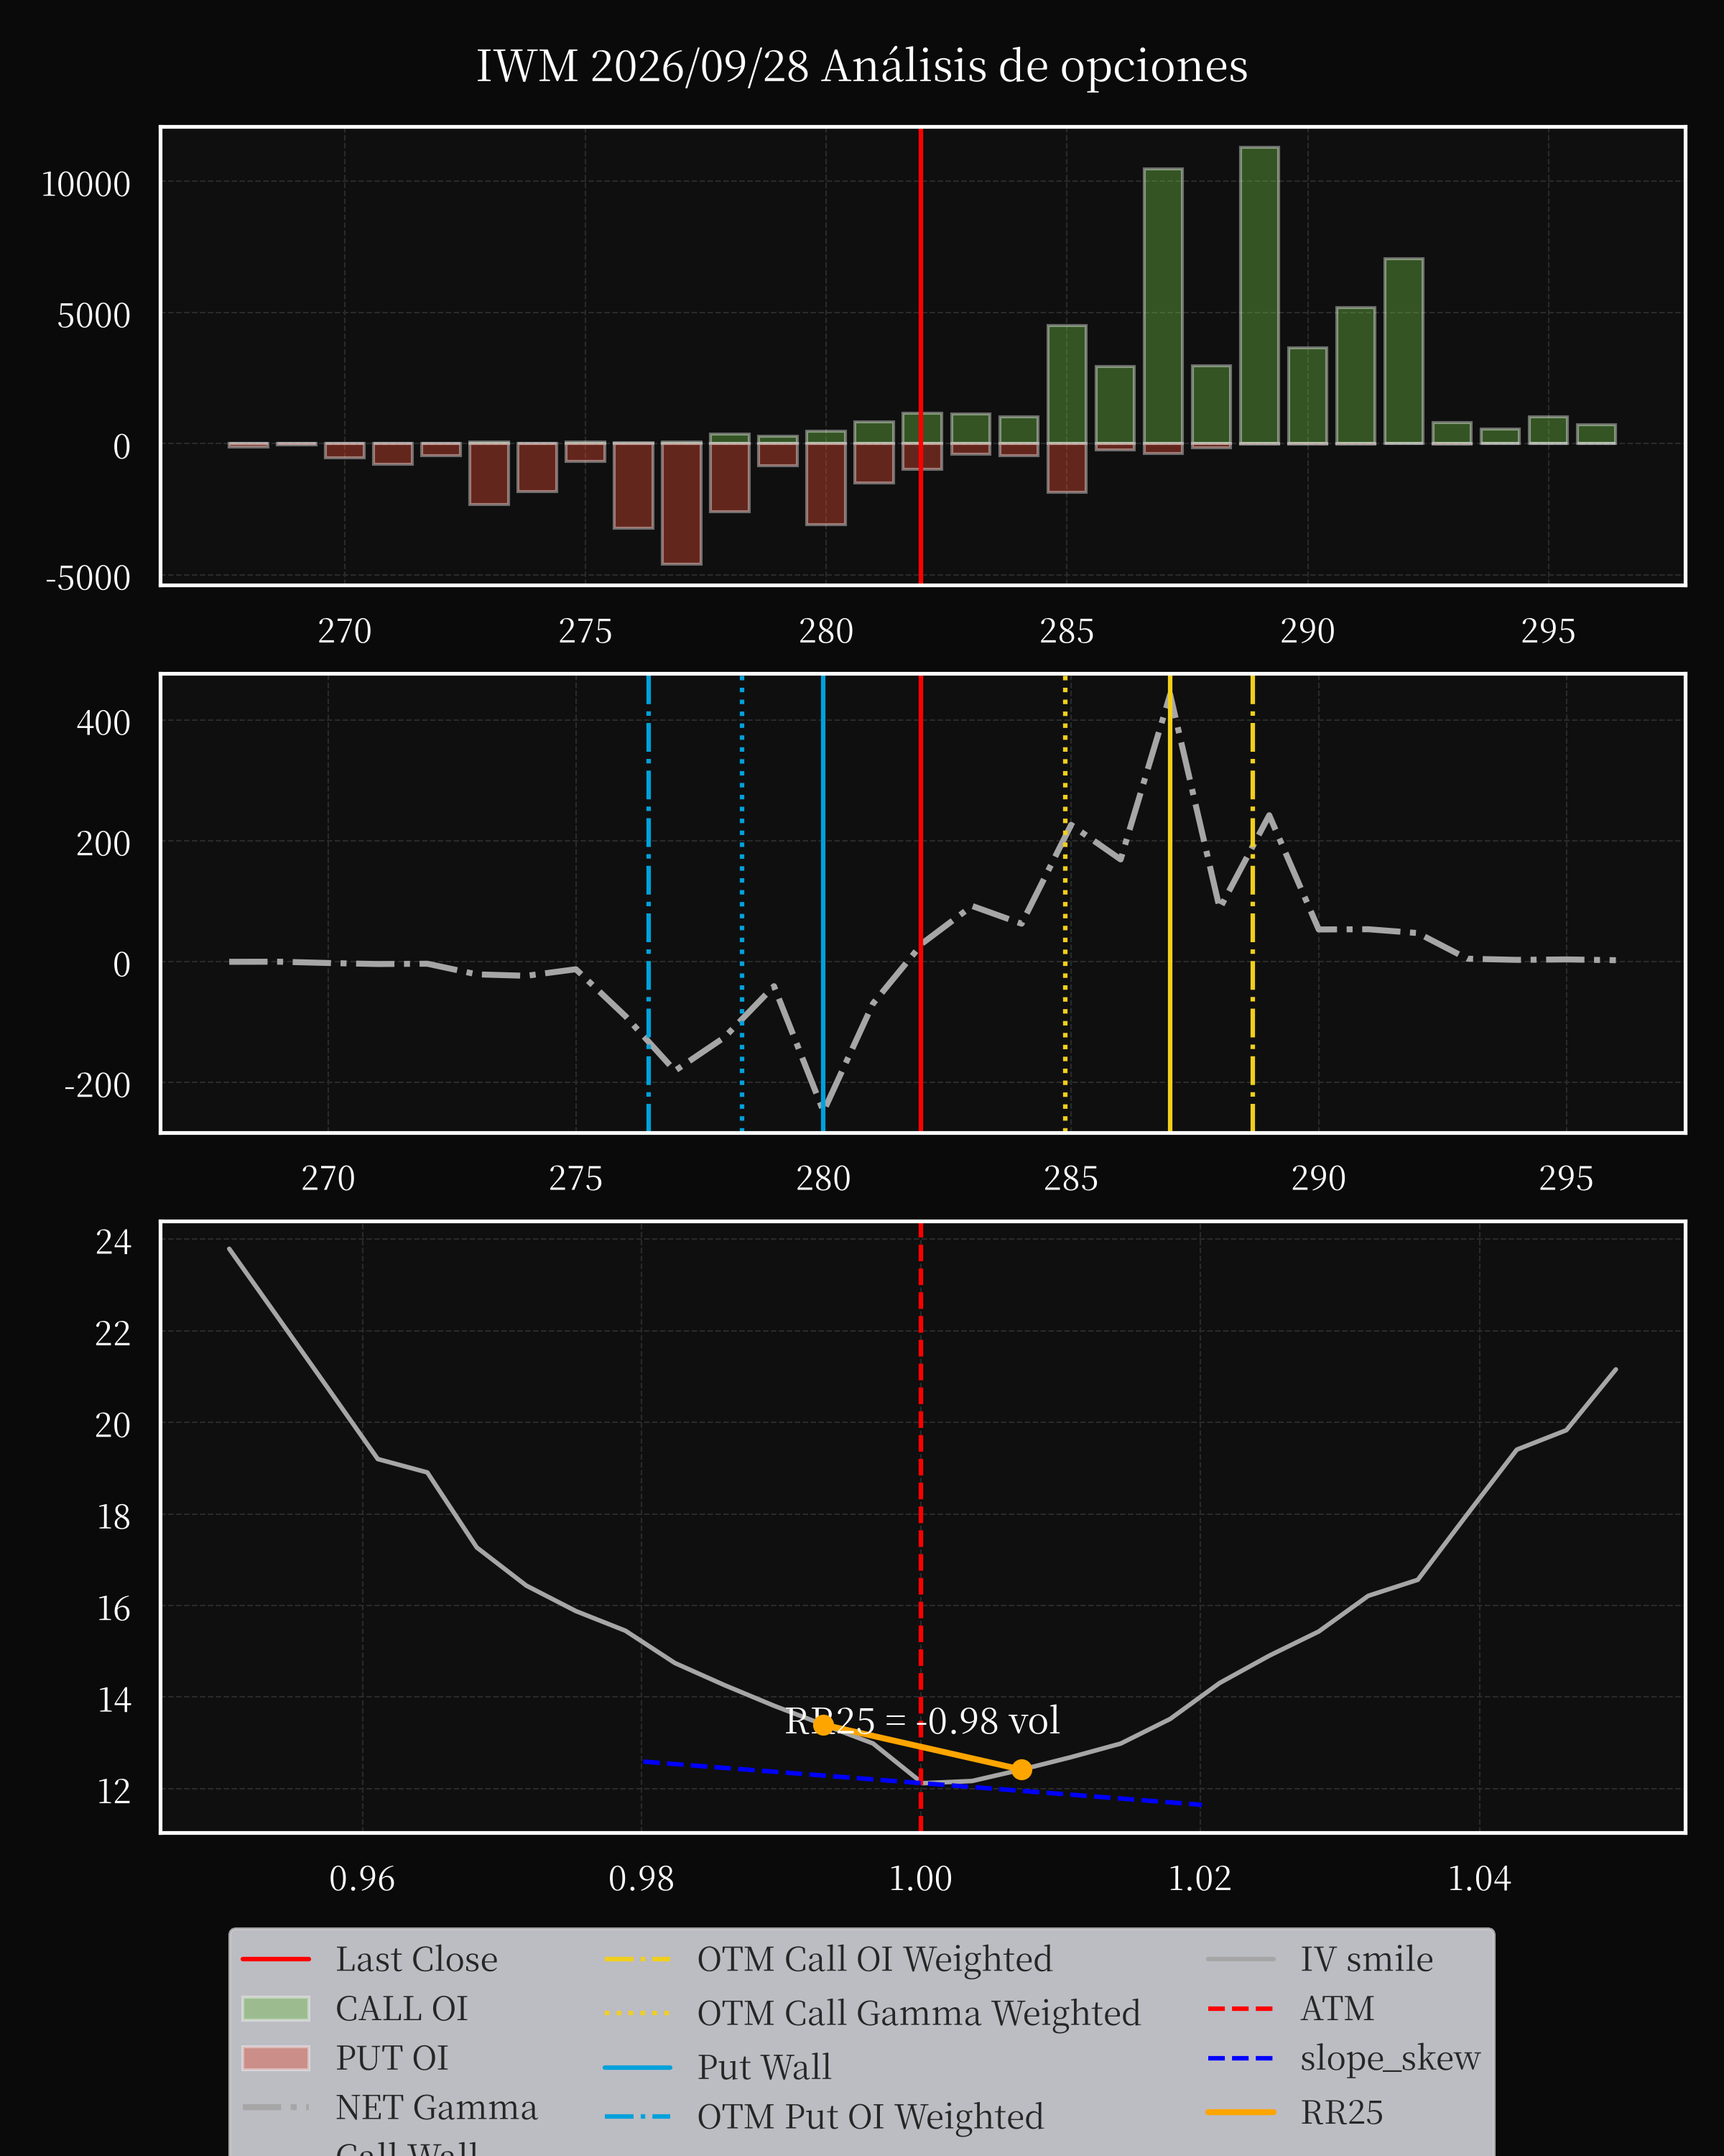Select the PUT OI legend label
The image size is (1724, 2156).
[391, 2058]
